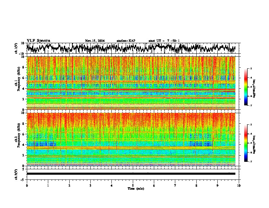This screenshot has width=269, height=208.
Task: Click the time axis tick label "6"
Action: pos(154,186)
